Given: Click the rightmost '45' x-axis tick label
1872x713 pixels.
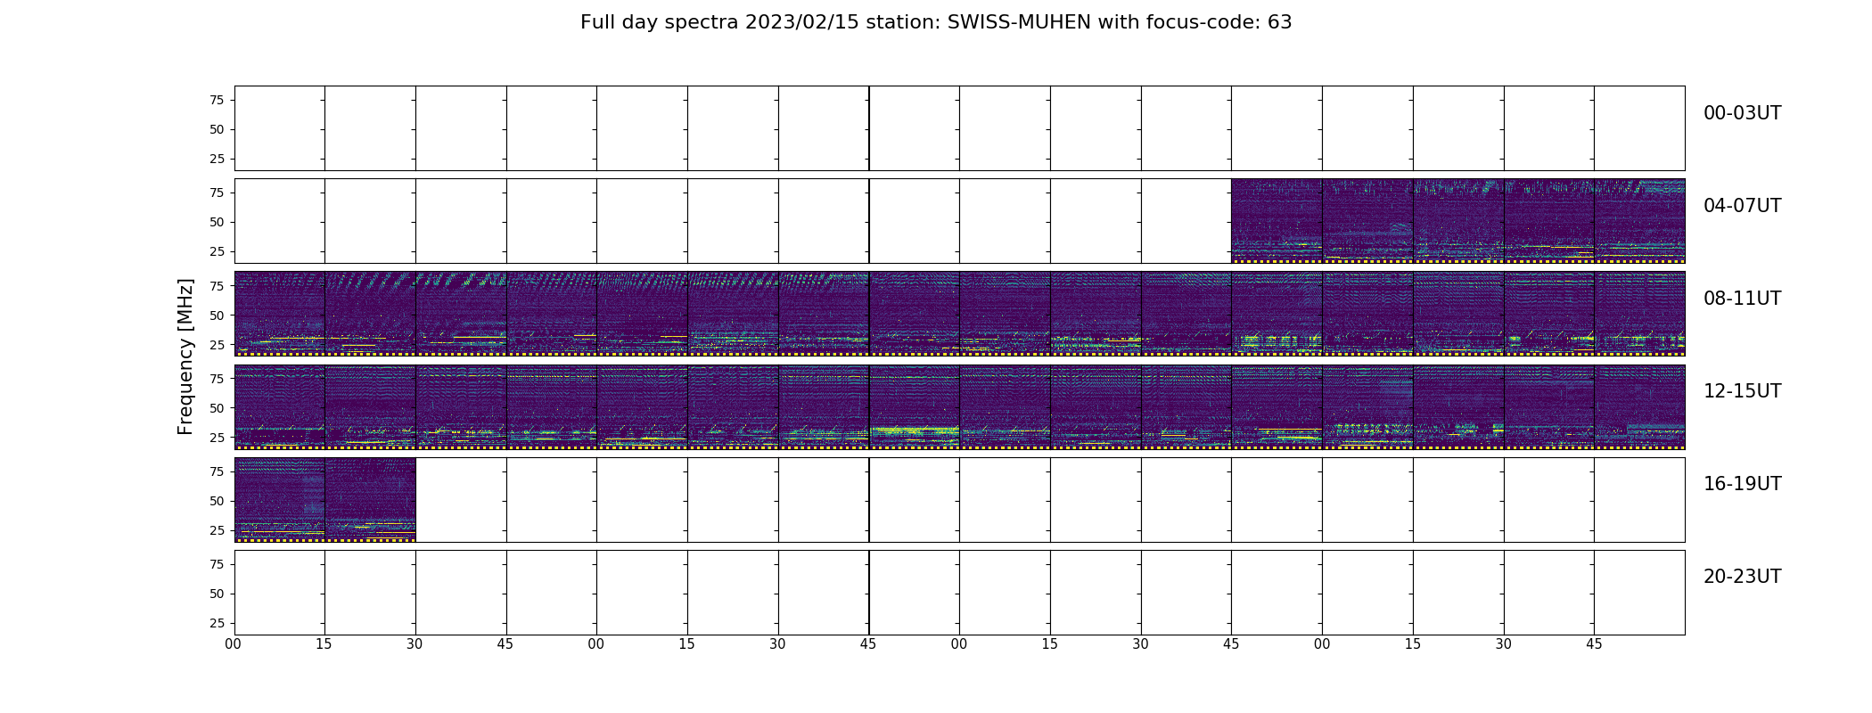Looking at the screenshot, I should pyautogui.click(x=1594, y=644).
